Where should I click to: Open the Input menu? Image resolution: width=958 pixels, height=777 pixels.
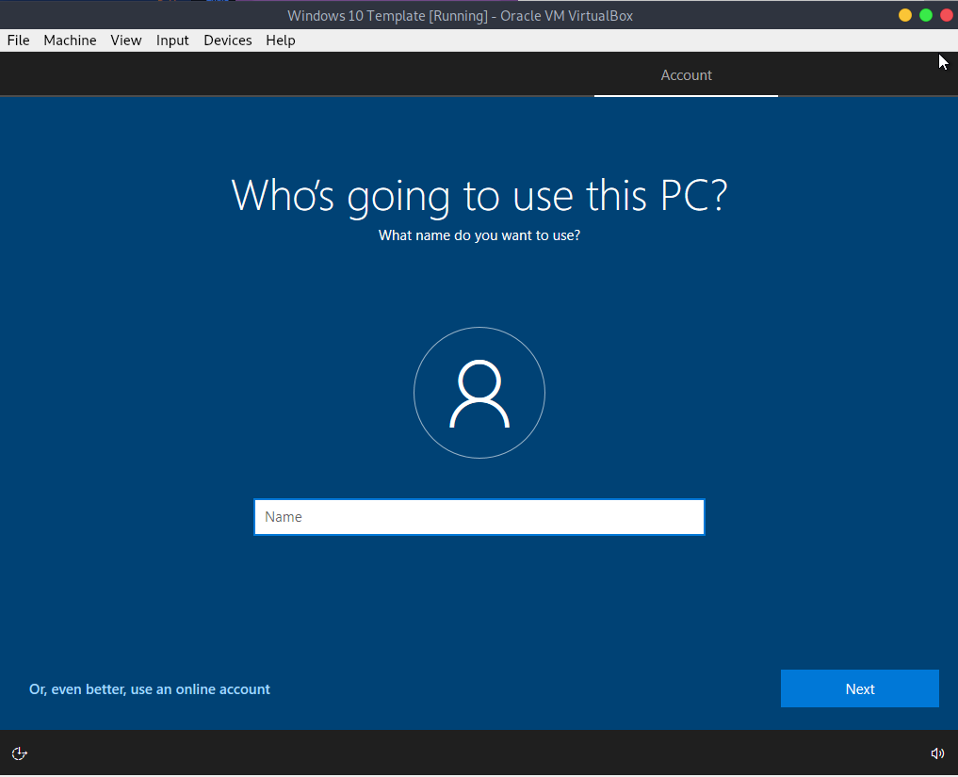tap(172, 40)
